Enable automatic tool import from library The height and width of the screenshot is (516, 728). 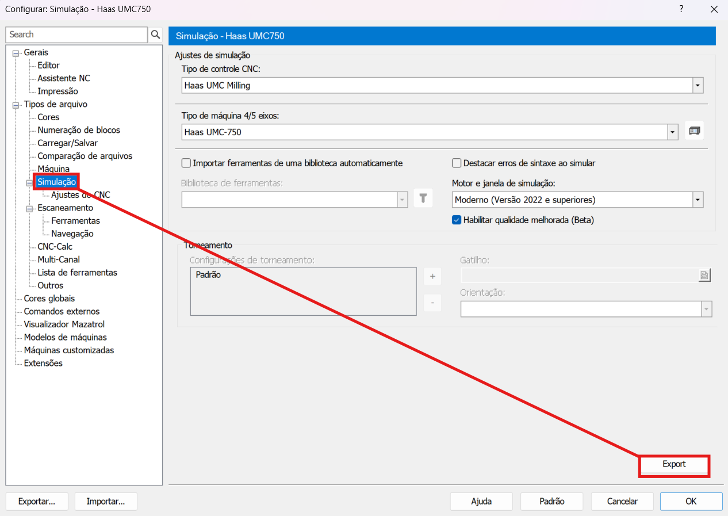(x=186, y=163)
